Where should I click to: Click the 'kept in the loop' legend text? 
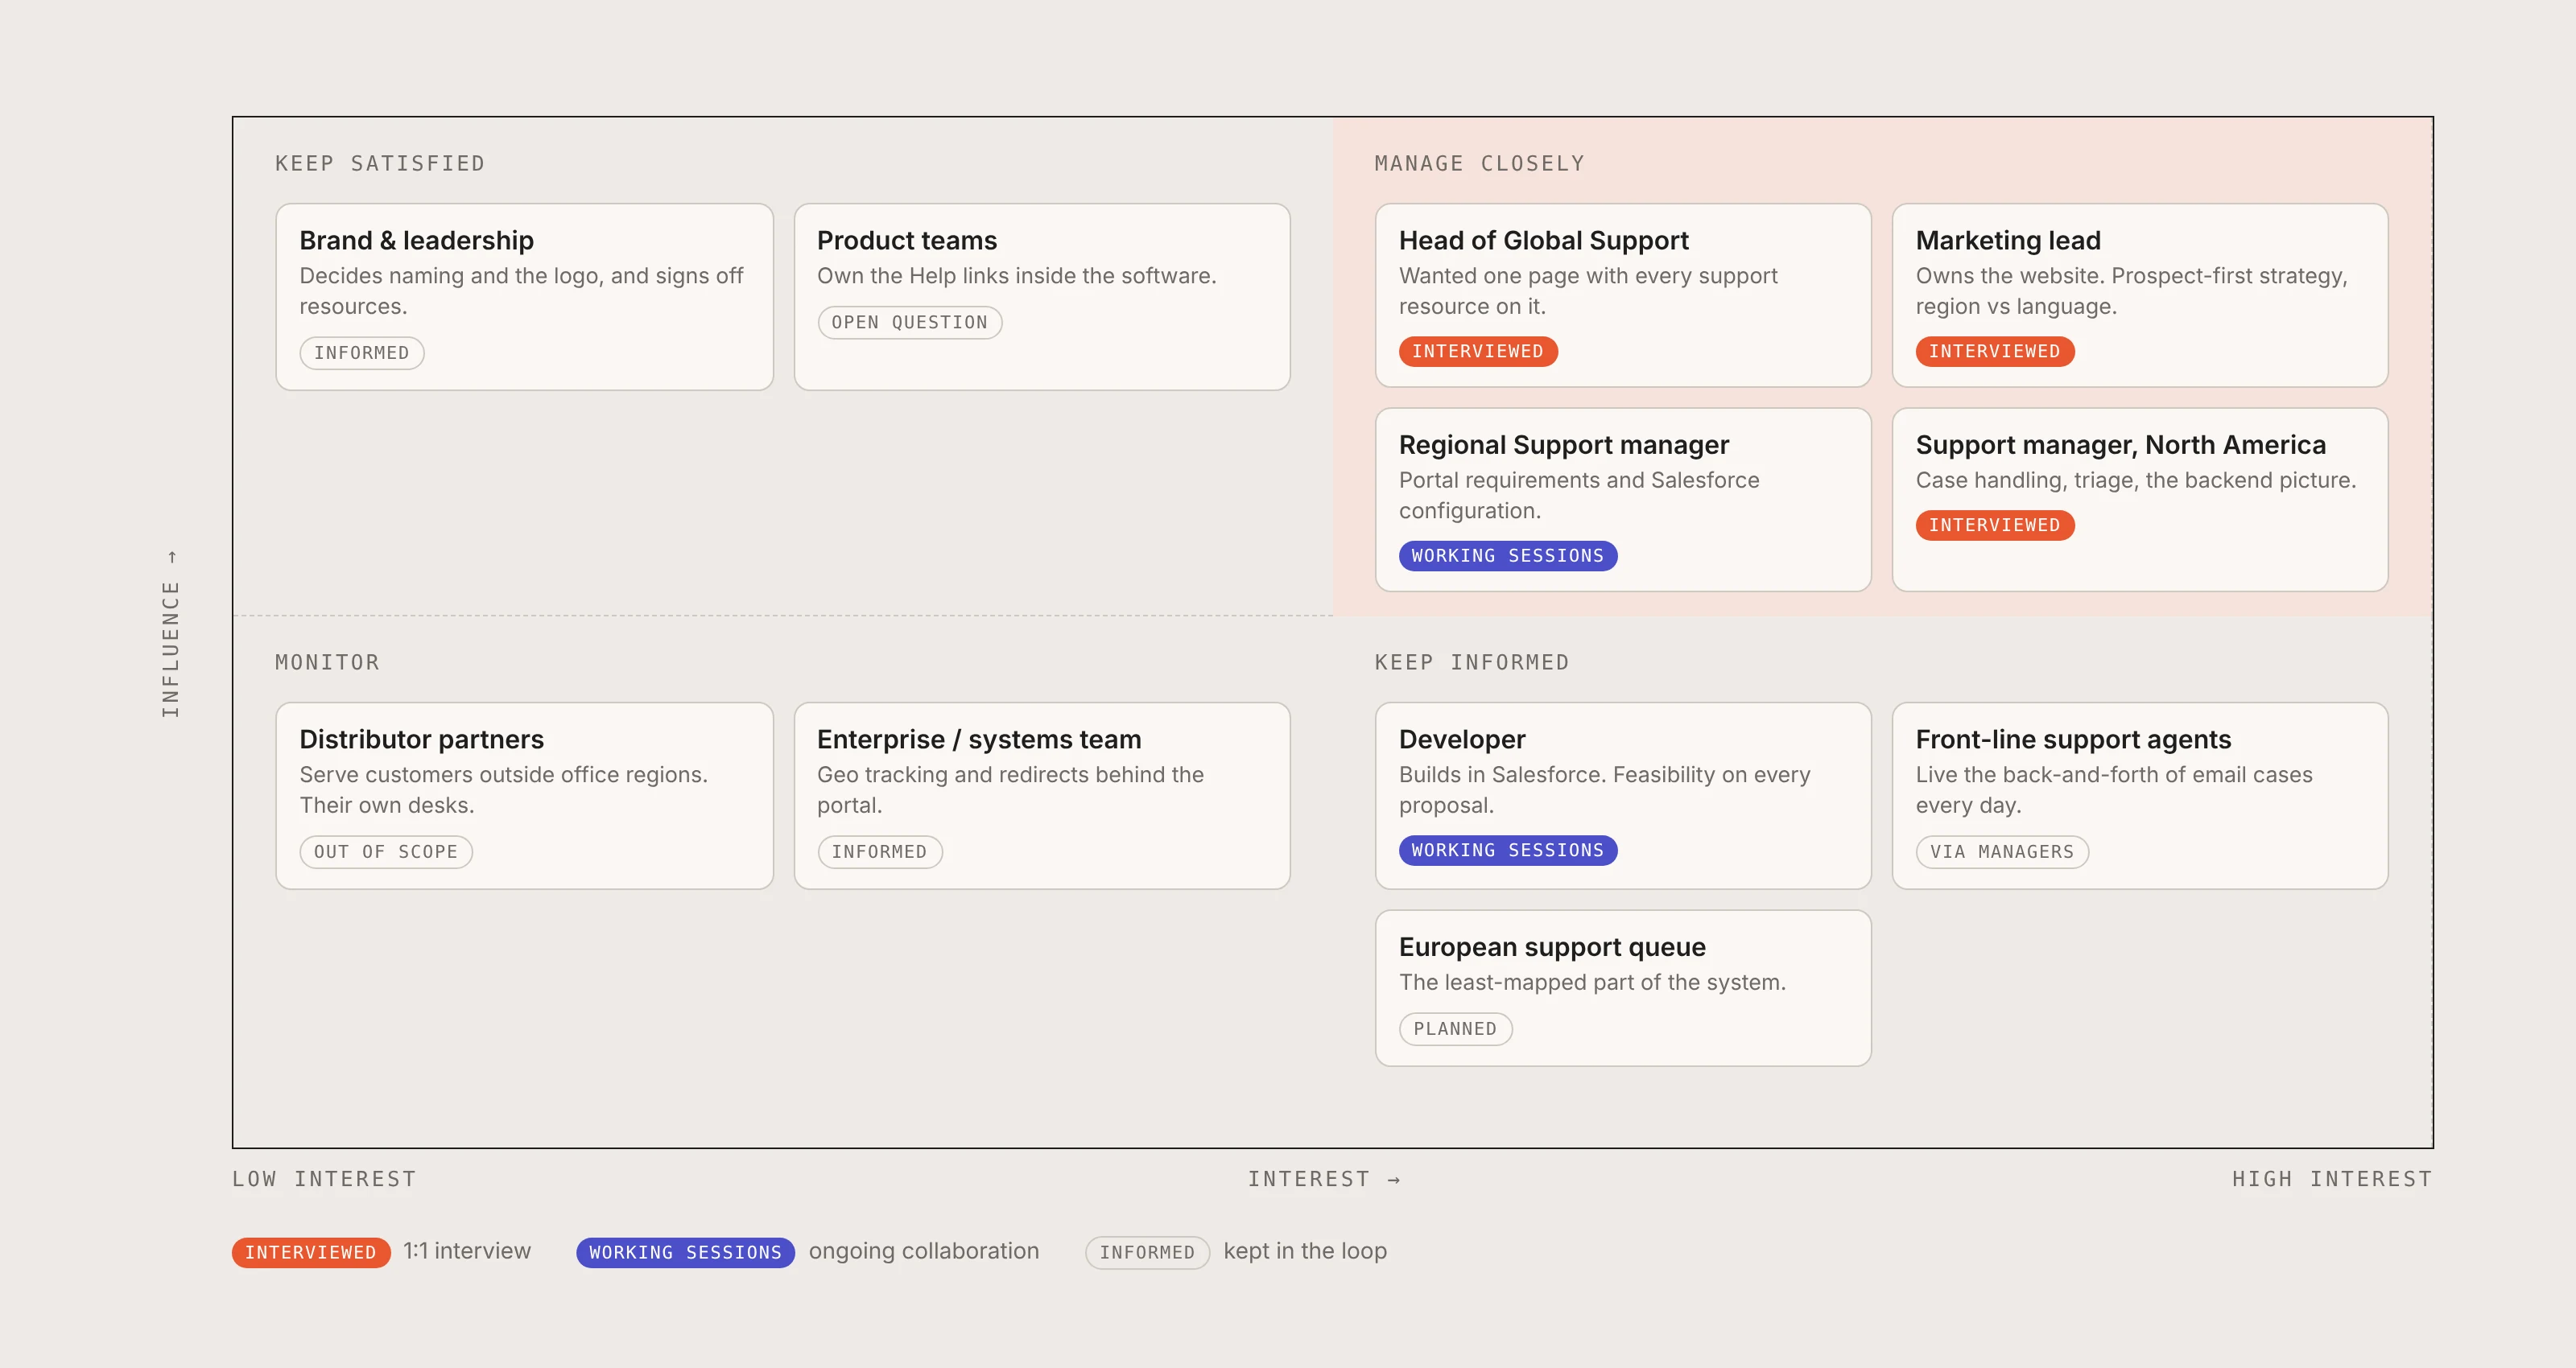[1305, 1251]
